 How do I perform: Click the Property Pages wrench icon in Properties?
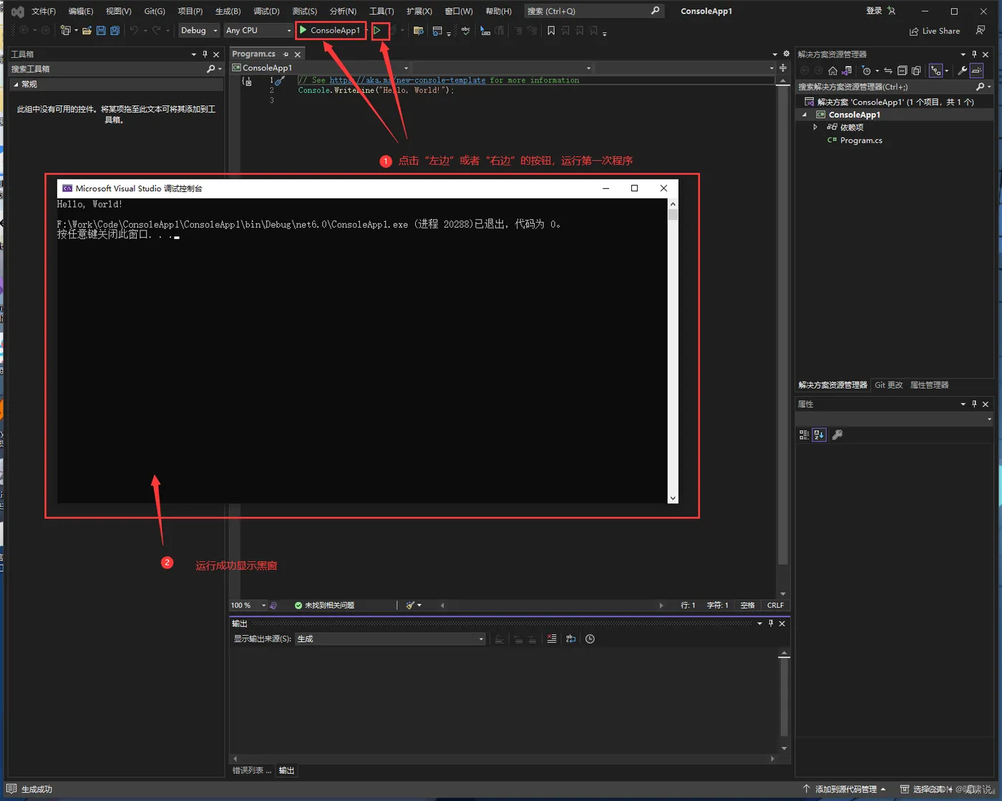(x=837, y=435)
